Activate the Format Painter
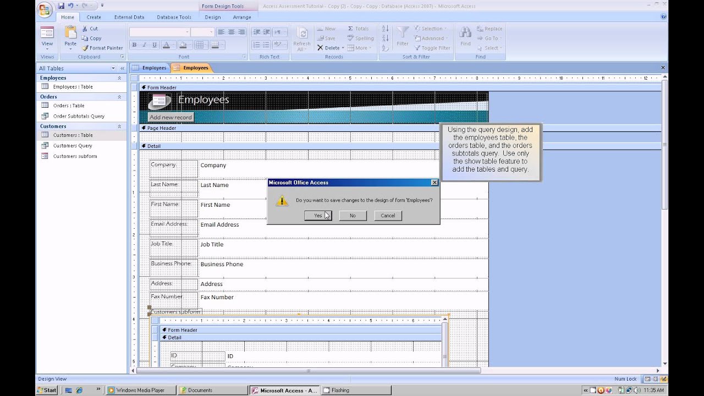Screen dimensions: 704x396 point(102,48)
